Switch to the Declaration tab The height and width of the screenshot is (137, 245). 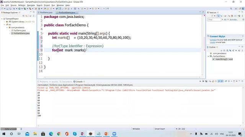[65, 81]
